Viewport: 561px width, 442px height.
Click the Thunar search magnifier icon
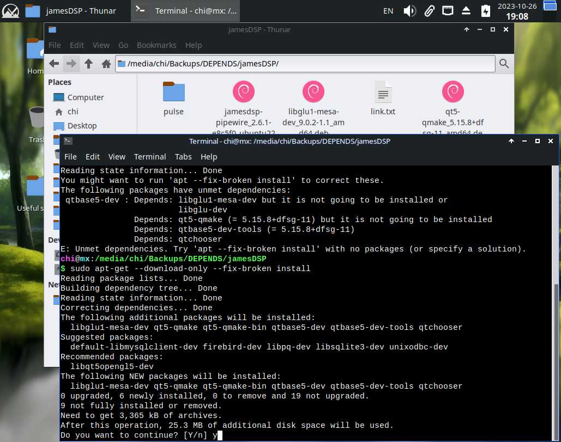504,64
